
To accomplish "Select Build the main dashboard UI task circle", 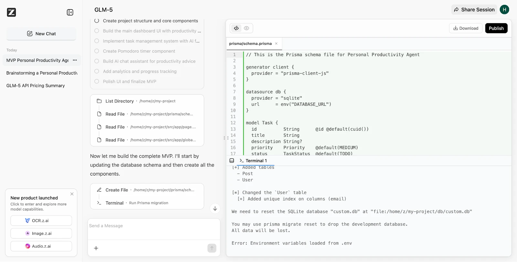I will pos(97,31).
